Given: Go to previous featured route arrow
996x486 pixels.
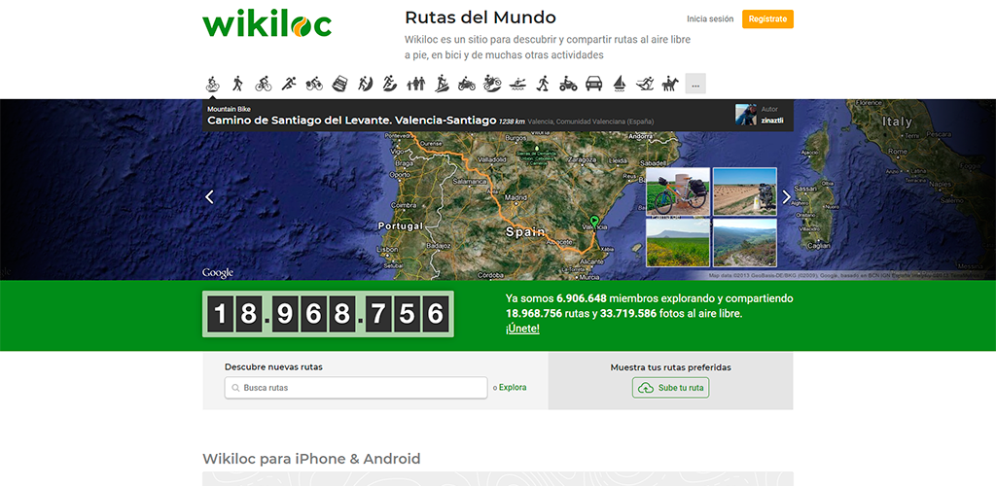Looking at the screenshot, I should click(210, 197).
